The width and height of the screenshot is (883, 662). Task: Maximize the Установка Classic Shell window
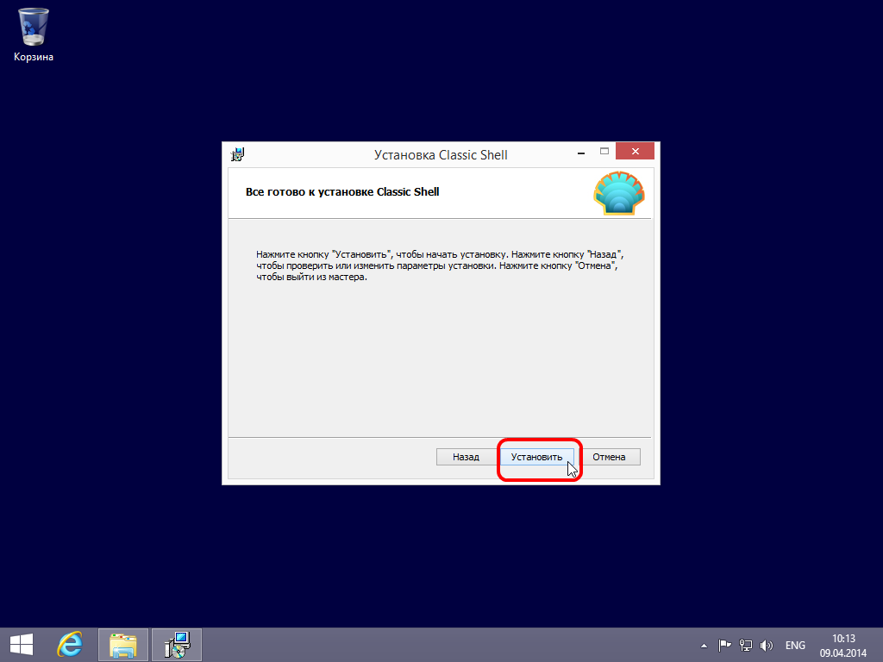pyautogui.click(x=604, y=152)
